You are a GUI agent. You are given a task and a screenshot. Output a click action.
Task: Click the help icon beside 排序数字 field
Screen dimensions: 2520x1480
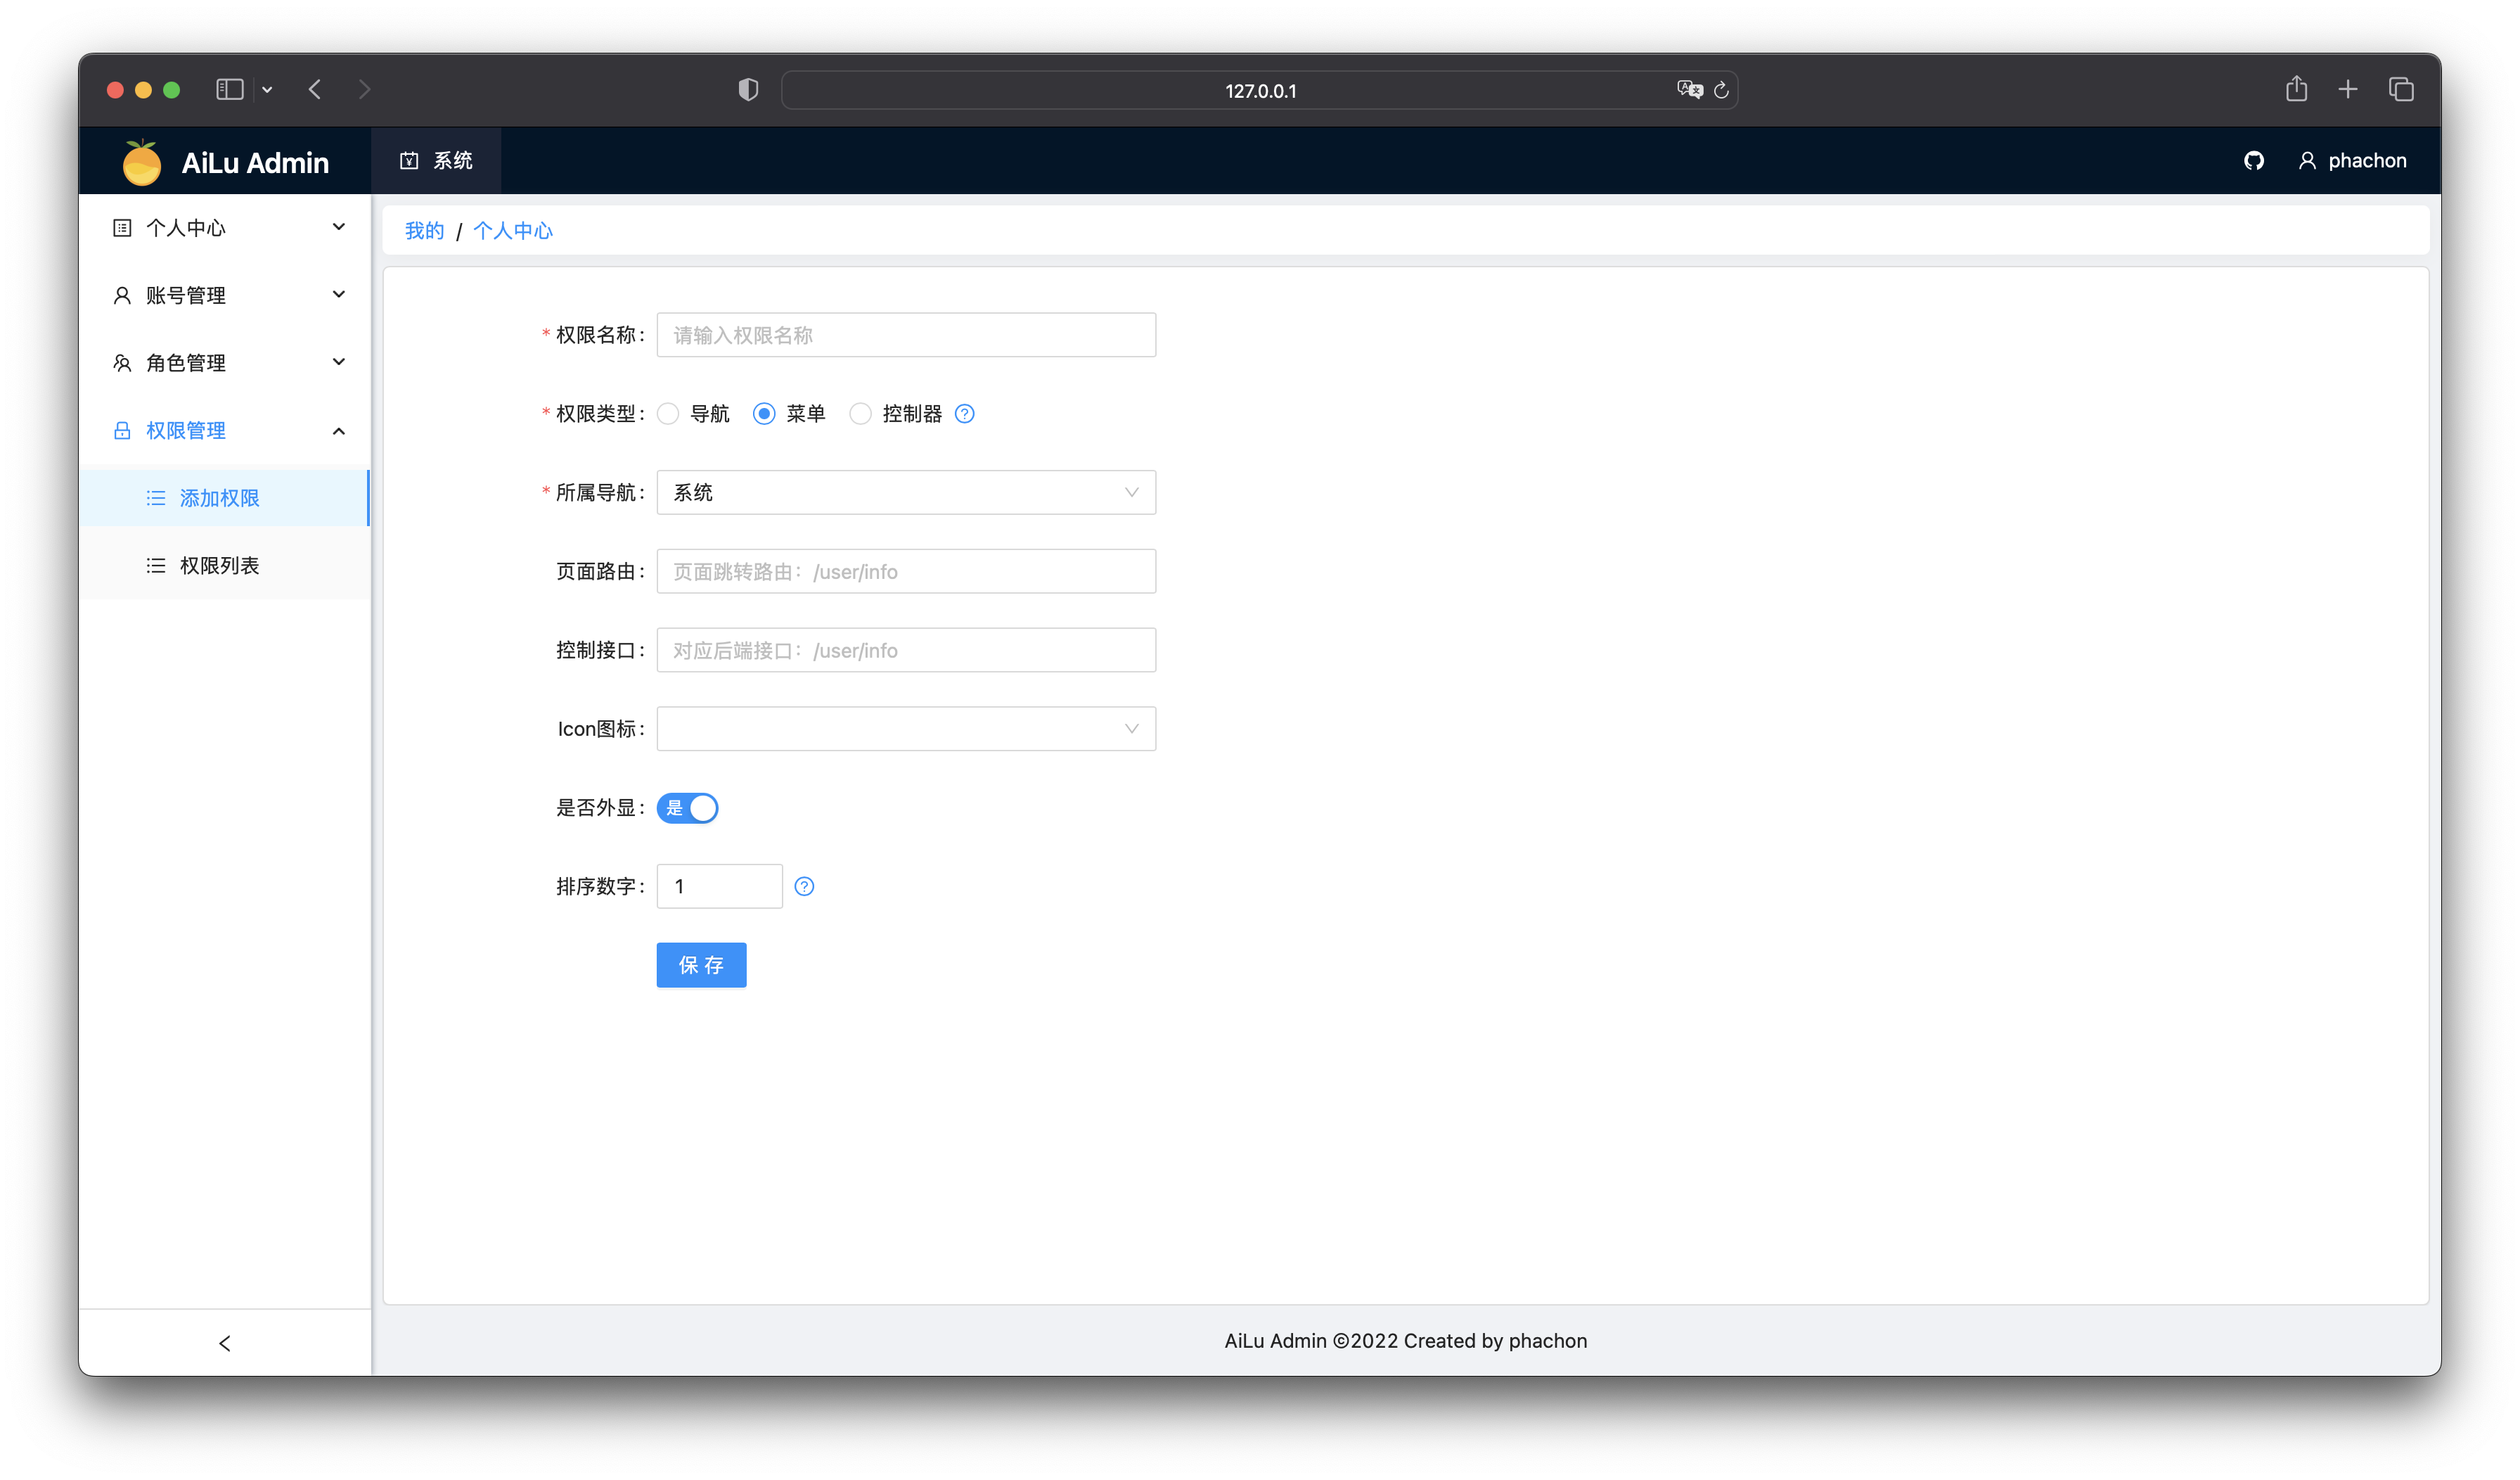click(804, 886)
